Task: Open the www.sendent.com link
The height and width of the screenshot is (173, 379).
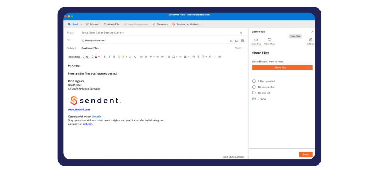Action: (79, 110)
